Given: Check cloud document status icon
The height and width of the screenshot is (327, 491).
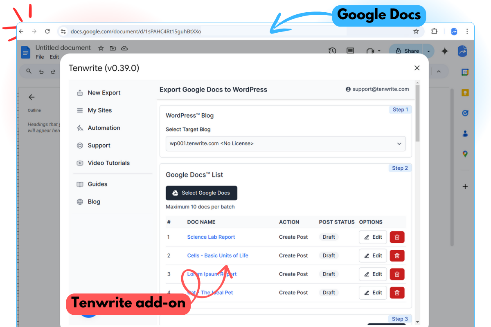Looking at the screenshot, I should point(124,48).
